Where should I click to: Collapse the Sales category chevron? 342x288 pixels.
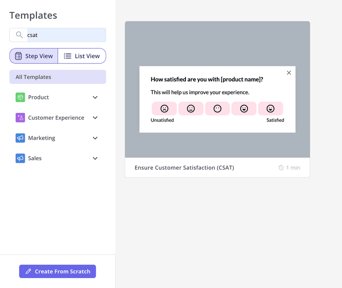click(x=95, y=158)
